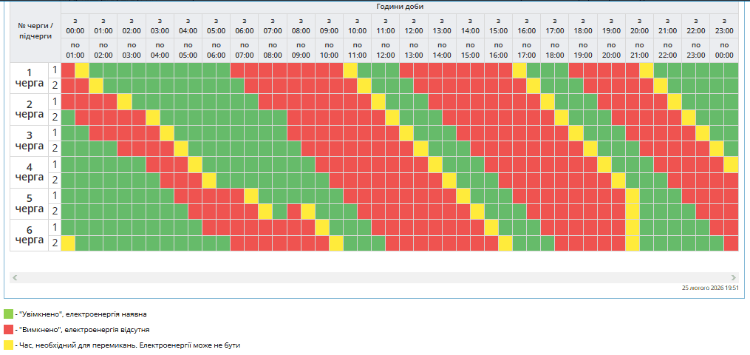Click the right arrow of horizontal scrollbar
The image size is (750, 355).
coord(734,277)
